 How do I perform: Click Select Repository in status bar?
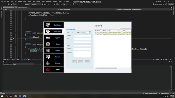pos(165,93)
